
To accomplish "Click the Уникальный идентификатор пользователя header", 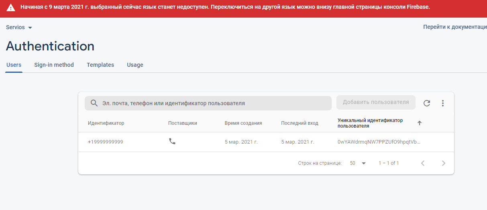I will (x=370, y=123).
